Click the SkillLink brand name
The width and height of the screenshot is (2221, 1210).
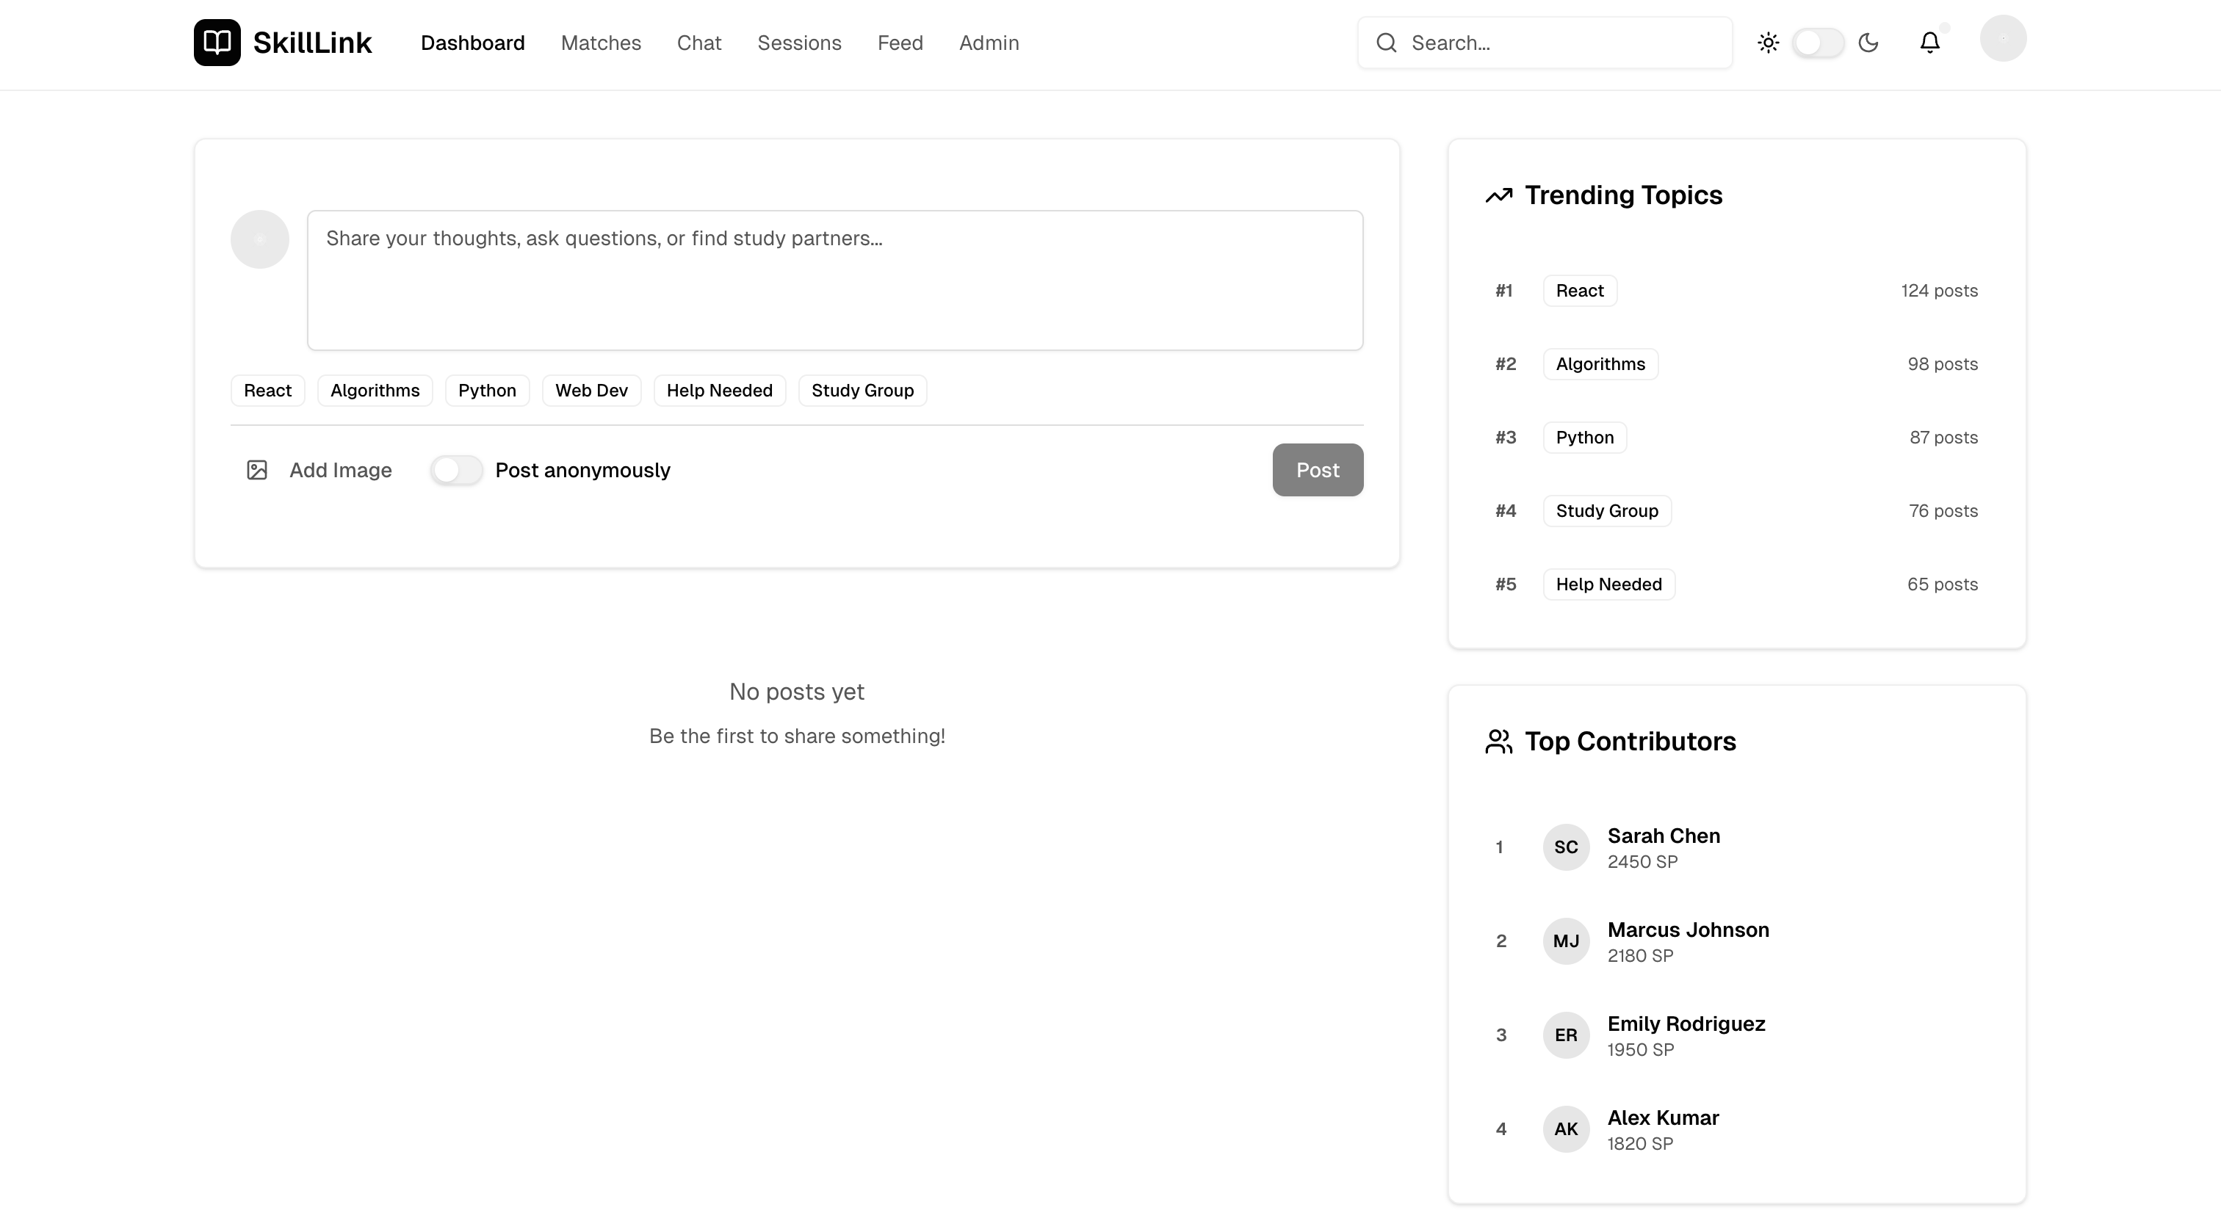[312, 43]
